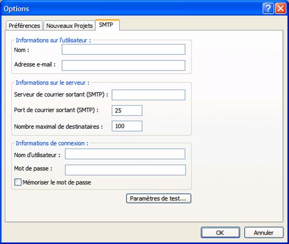
Task: Click the Options title bar
Action: pyautogui.click(x=129, y=9)
